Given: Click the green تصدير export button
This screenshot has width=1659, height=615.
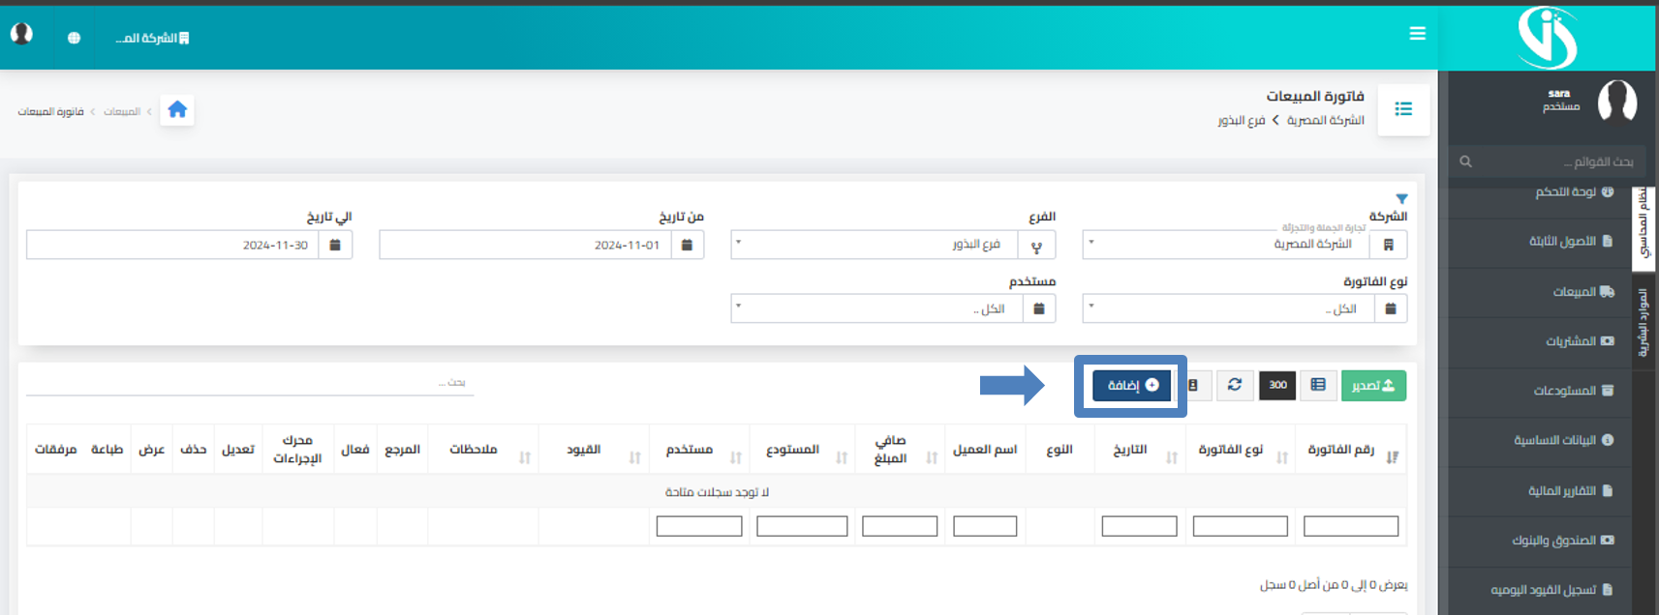Looking at the screenshot, I should (1373, 385).
